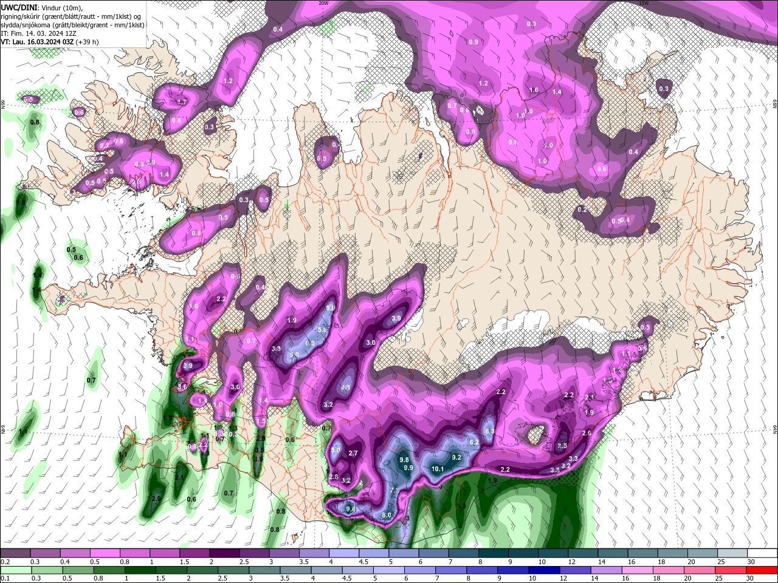Click the 15W longitude label at the top

644,3
